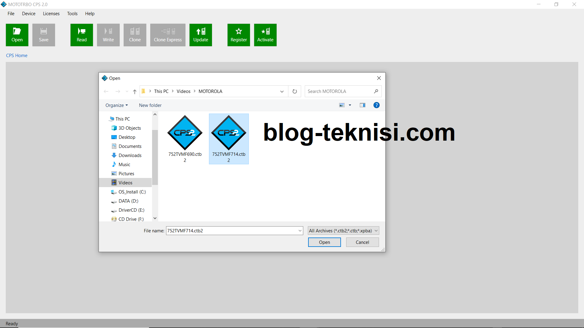Click the Forward arrow in Open dialog

pyautogui.click(x=118, y=91)
